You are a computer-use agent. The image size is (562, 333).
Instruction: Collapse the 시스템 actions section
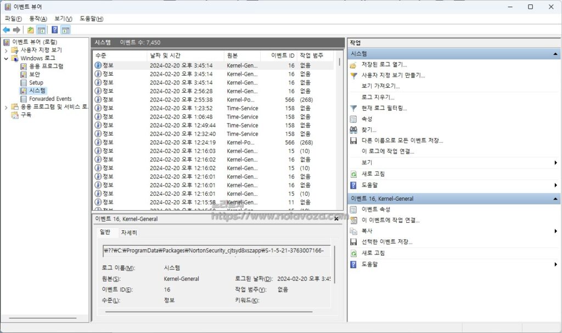coord(555,54)
